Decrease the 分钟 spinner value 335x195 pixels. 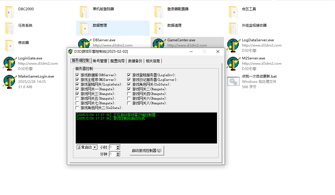coord(118,155)
